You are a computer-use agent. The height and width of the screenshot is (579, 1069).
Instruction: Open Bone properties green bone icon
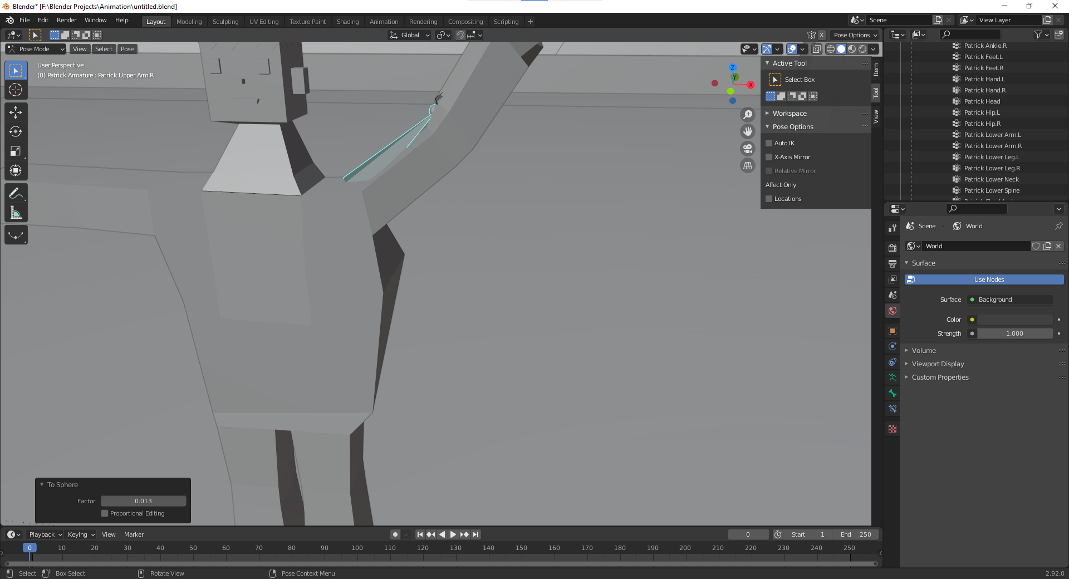tap(893, 393)
